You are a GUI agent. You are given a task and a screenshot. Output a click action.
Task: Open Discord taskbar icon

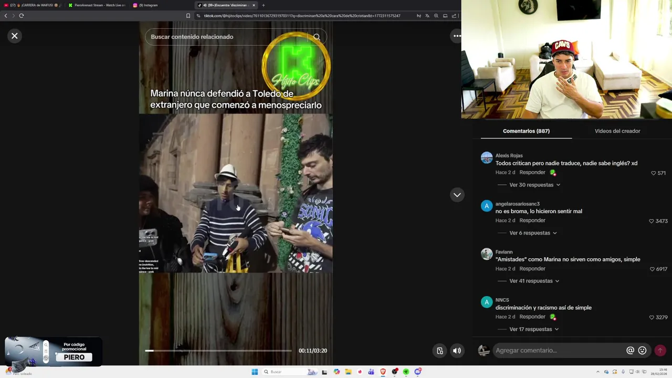(x=418, y=372)
